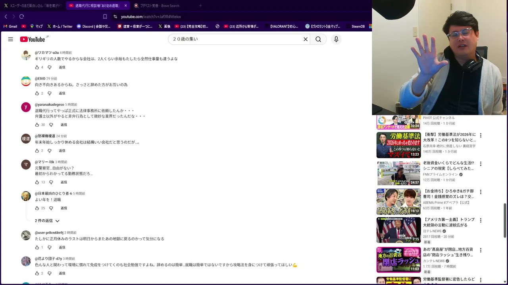
Task: Dislike the comment by @EIVD
Action: coord(50,93)
